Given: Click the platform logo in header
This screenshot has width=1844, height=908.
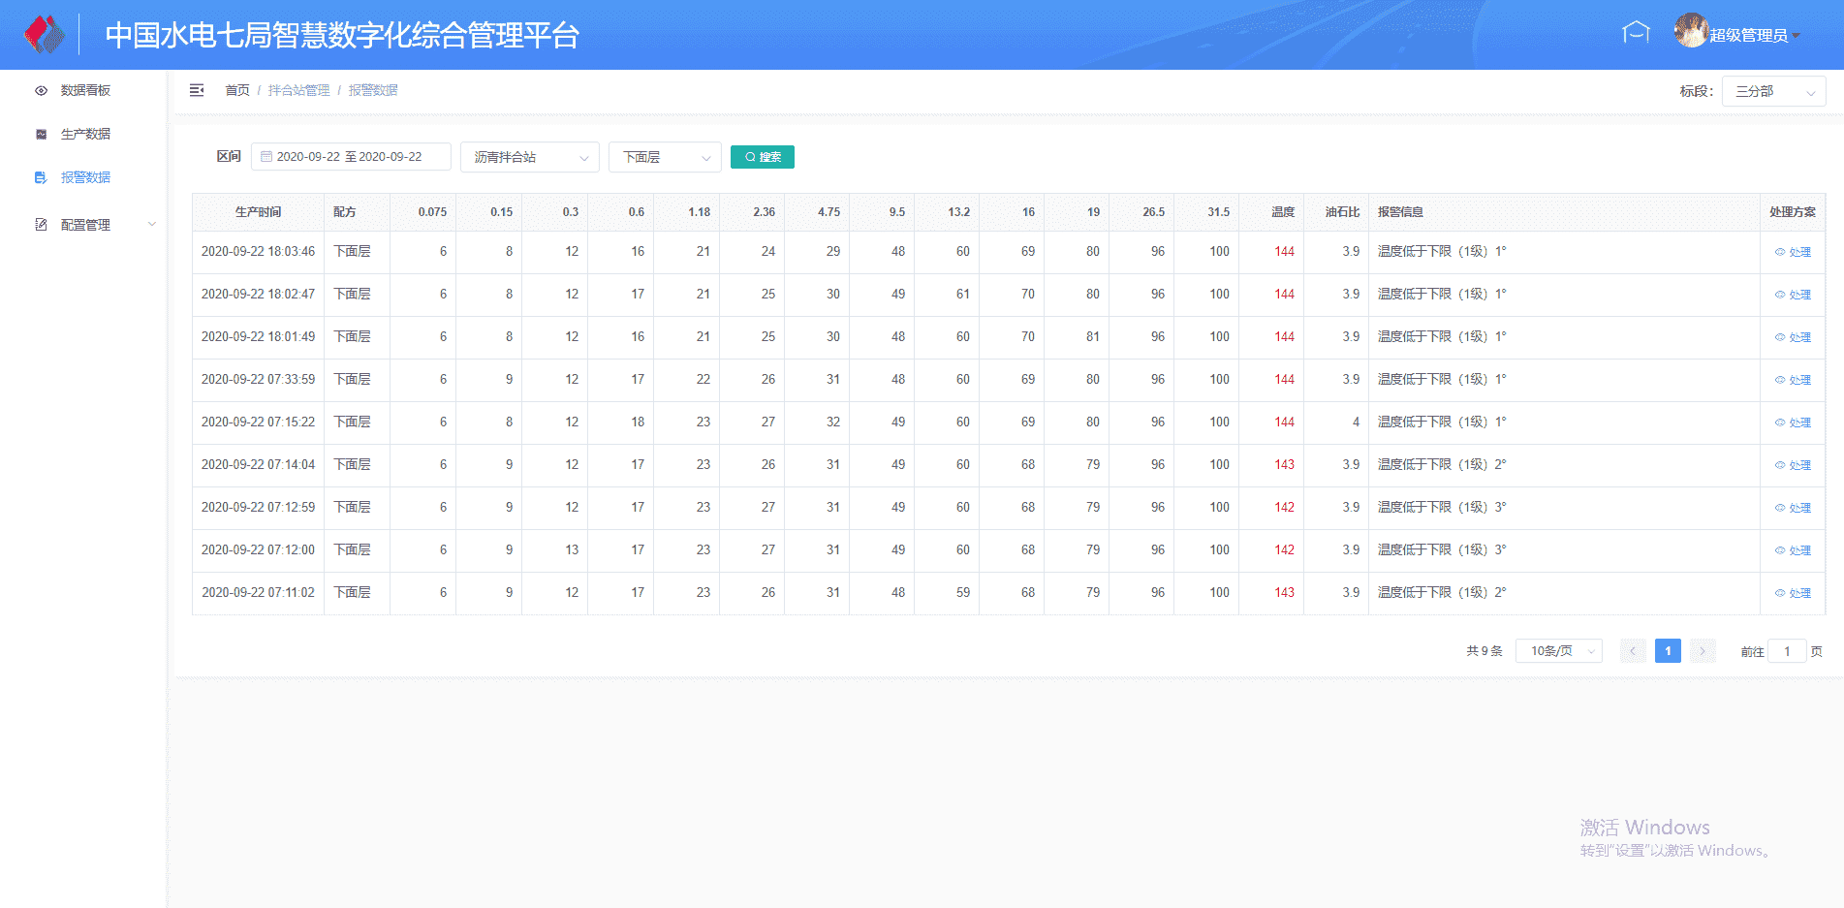Looking at the screenshot, I should pyautogui.click(x=44, y=35).
